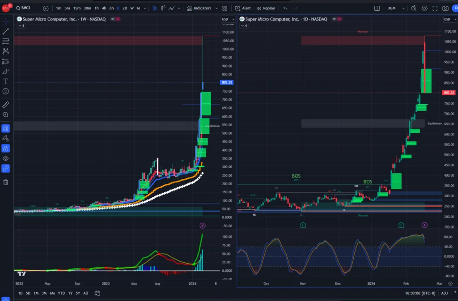Viewport: 458px width, 301px height.
Task: Open the DGM layout name menu
Action: (391, 8)
